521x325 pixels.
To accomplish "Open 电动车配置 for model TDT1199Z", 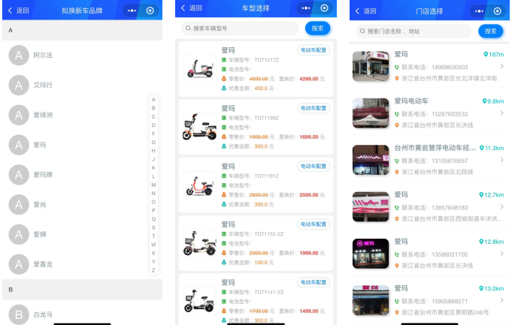I will 314,108.
